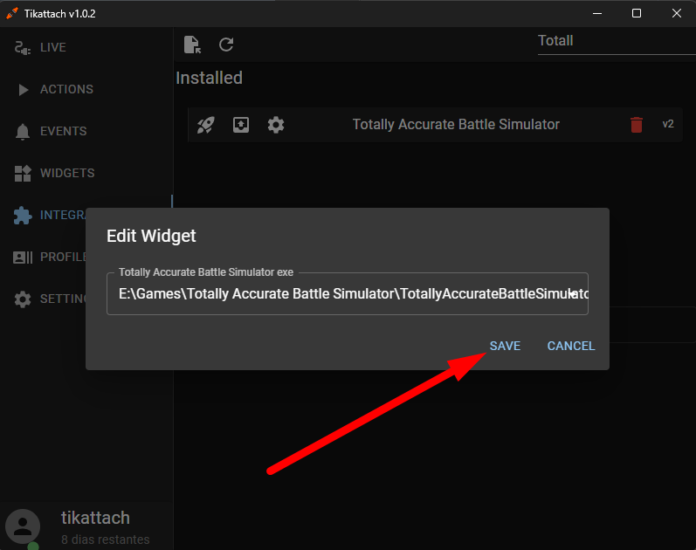
Task: Click the INTEGRATIONS puzzle piece icon
Action: point(23,216)
